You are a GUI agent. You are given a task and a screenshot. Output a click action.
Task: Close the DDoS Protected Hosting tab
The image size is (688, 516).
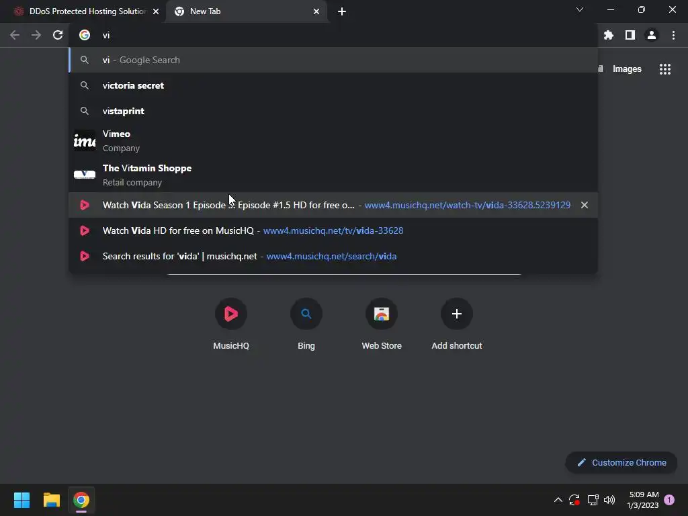[156, 11]
